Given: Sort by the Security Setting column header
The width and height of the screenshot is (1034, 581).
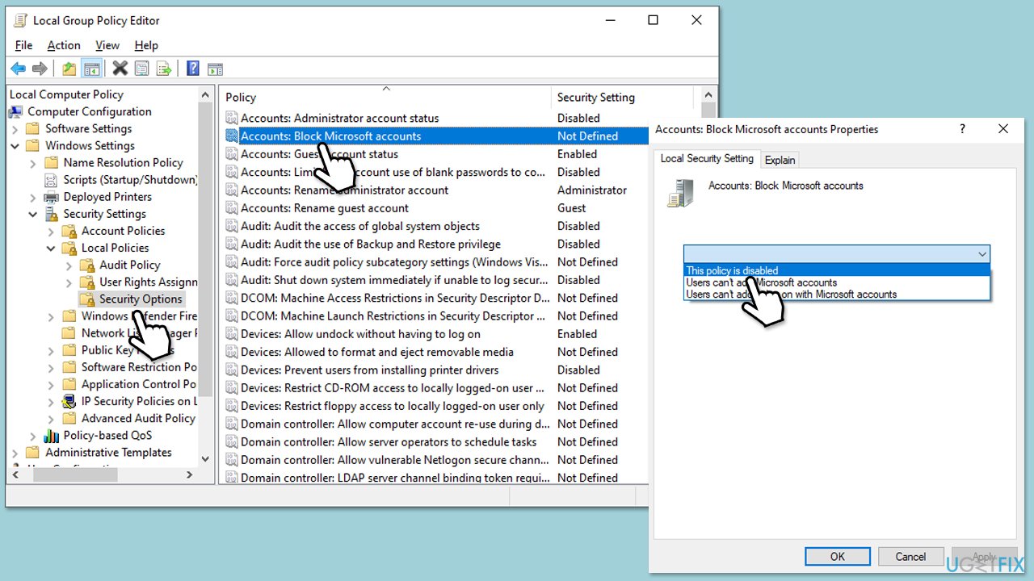Looking at the screenshot, I should tap(622, 97).
